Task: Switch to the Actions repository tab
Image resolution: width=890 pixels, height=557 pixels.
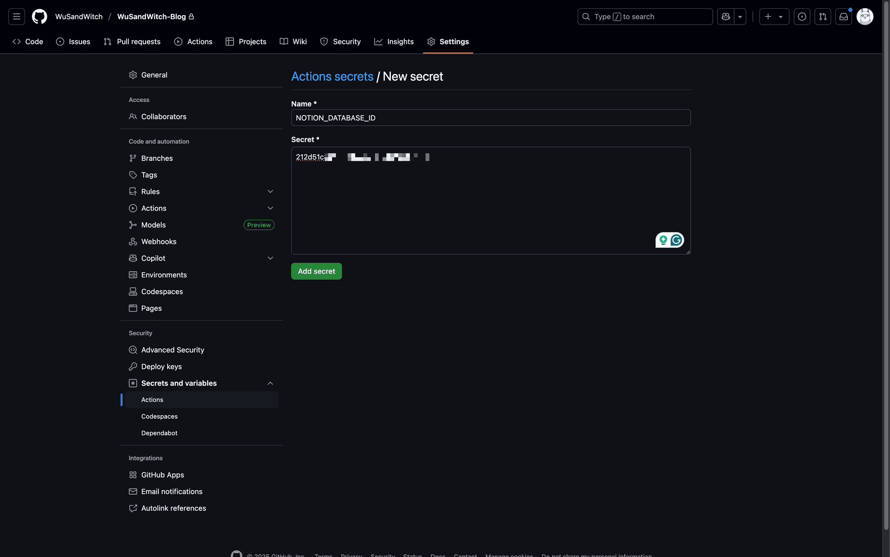Action: click(x=193, y=42)
